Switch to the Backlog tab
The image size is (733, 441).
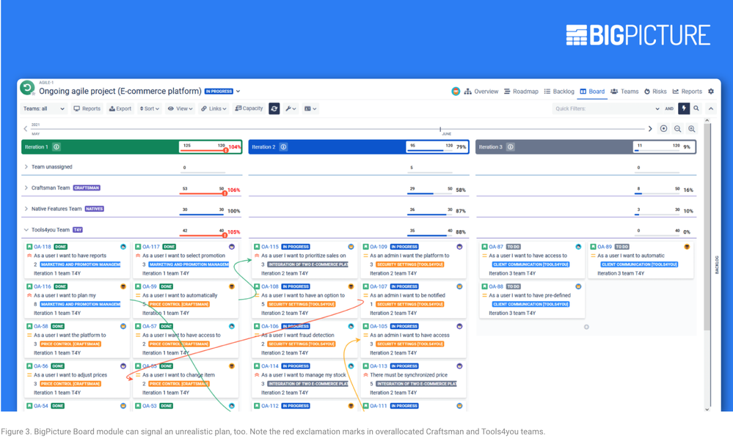click(559, 92)
